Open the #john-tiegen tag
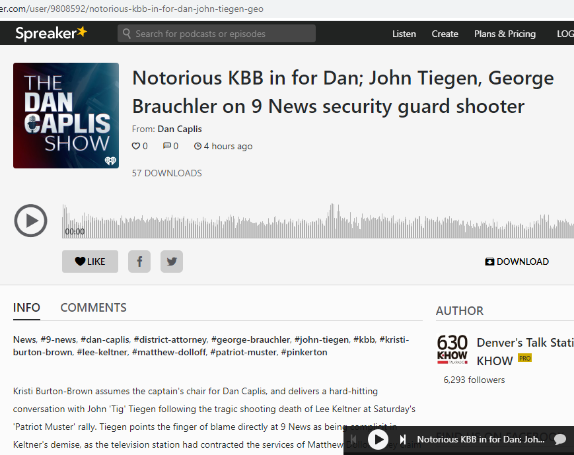This screenshot has height=455, width=574. 322,339
